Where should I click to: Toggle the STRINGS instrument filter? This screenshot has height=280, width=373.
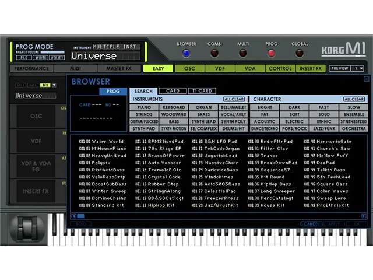click(144, 114)
